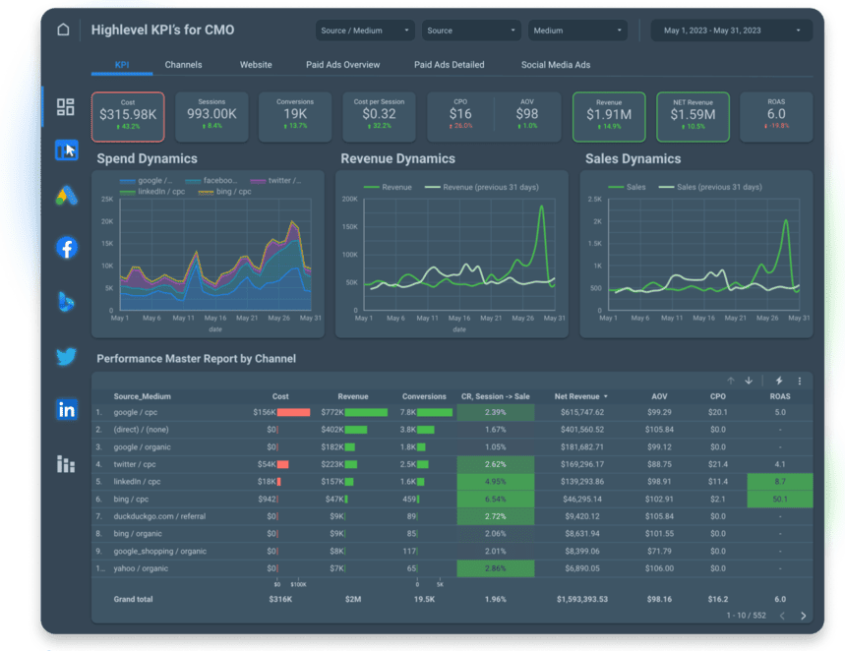Open the Social Media Ads tab

pos(556,65)
